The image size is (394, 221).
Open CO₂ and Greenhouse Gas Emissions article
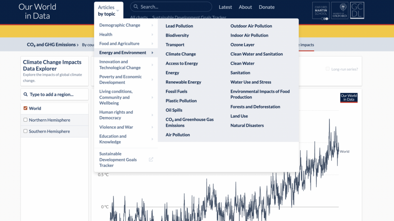(190, 122)
